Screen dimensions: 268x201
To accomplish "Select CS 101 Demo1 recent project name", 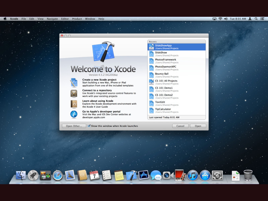I will point(164,88).
